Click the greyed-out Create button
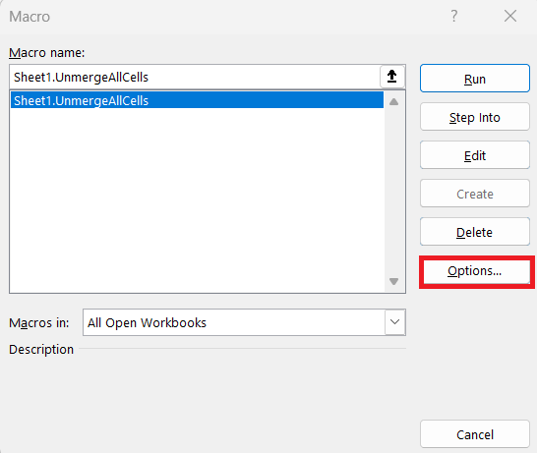537x453 pixels. (475, 194)
